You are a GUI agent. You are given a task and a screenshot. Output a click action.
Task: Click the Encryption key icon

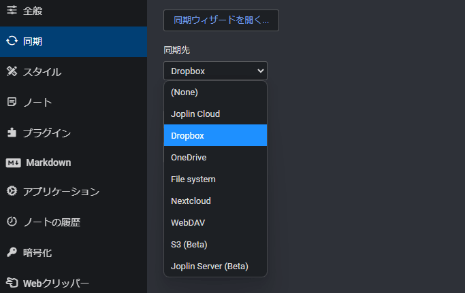12,252
